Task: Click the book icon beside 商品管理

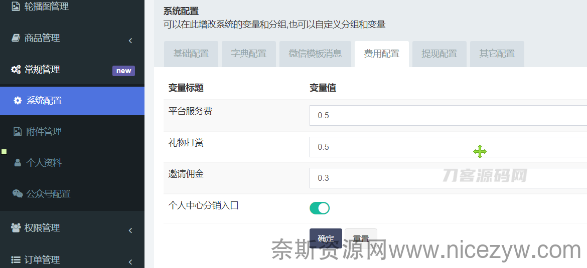Action: tap(16, 38)
